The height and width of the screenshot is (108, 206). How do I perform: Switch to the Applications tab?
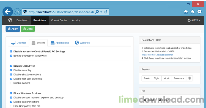pyautogui.click(x=60, y=43)
